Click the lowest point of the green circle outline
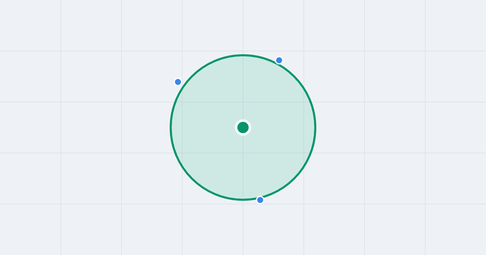This screenshot has width=486, height=255. tap(243, 200)
